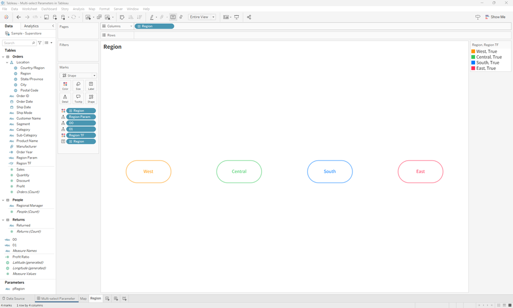Click the Share workbook icon

coord(249,17)
